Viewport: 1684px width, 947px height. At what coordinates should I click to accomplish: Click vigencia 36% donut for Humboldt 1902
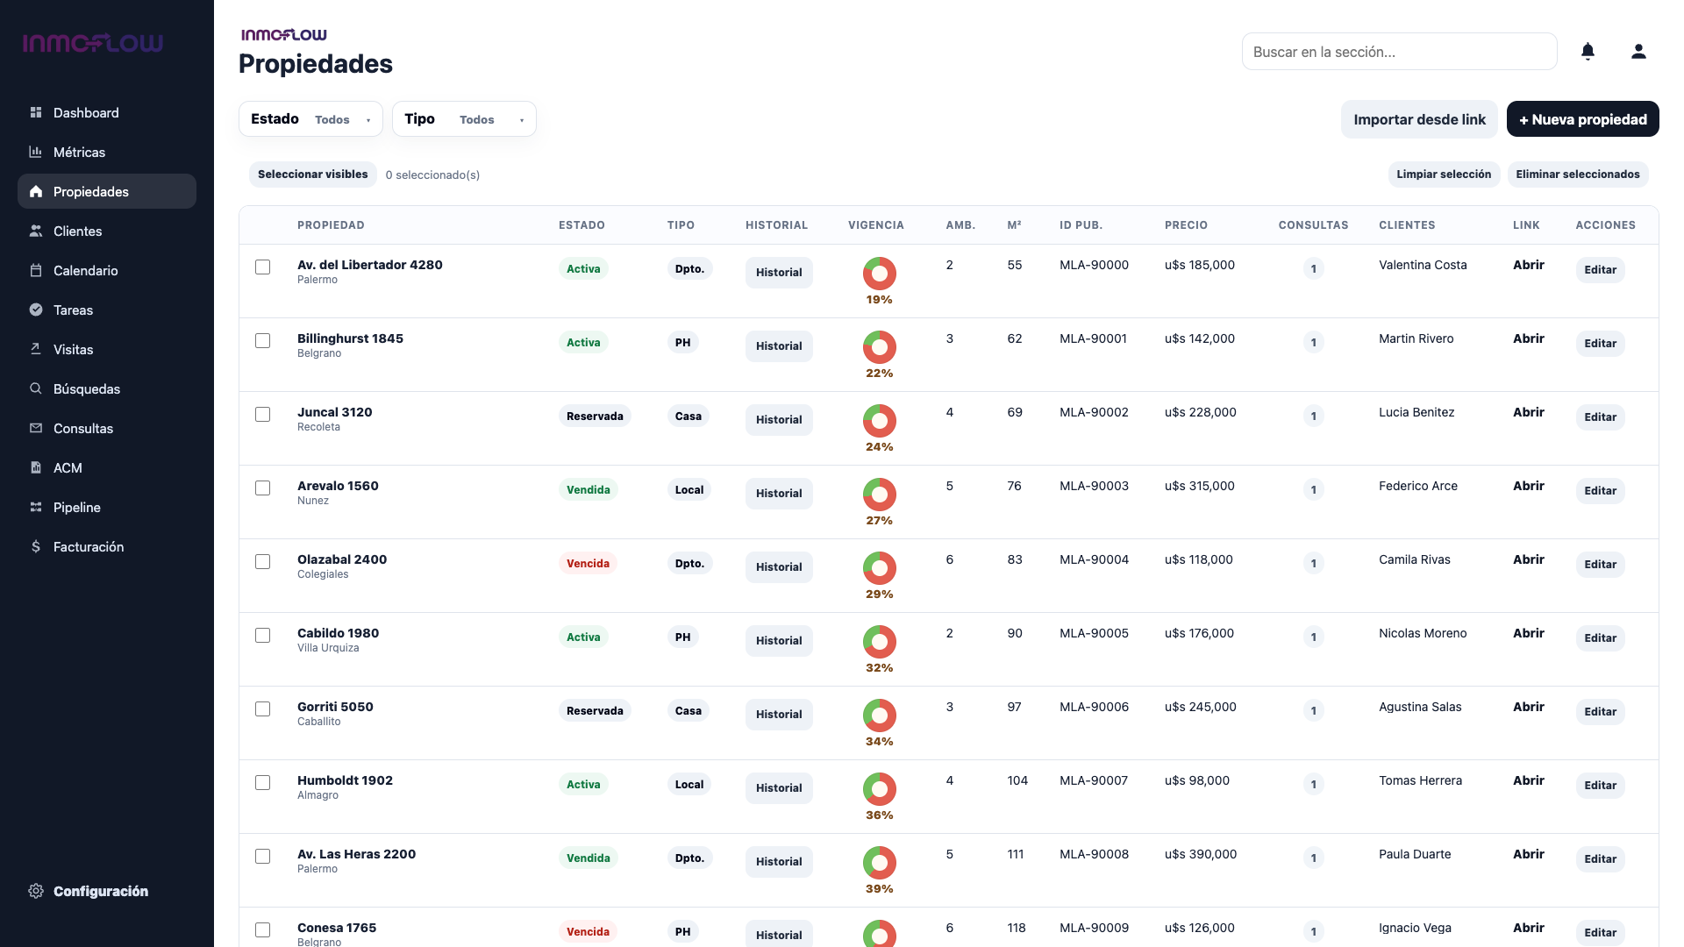pos(879,789)
